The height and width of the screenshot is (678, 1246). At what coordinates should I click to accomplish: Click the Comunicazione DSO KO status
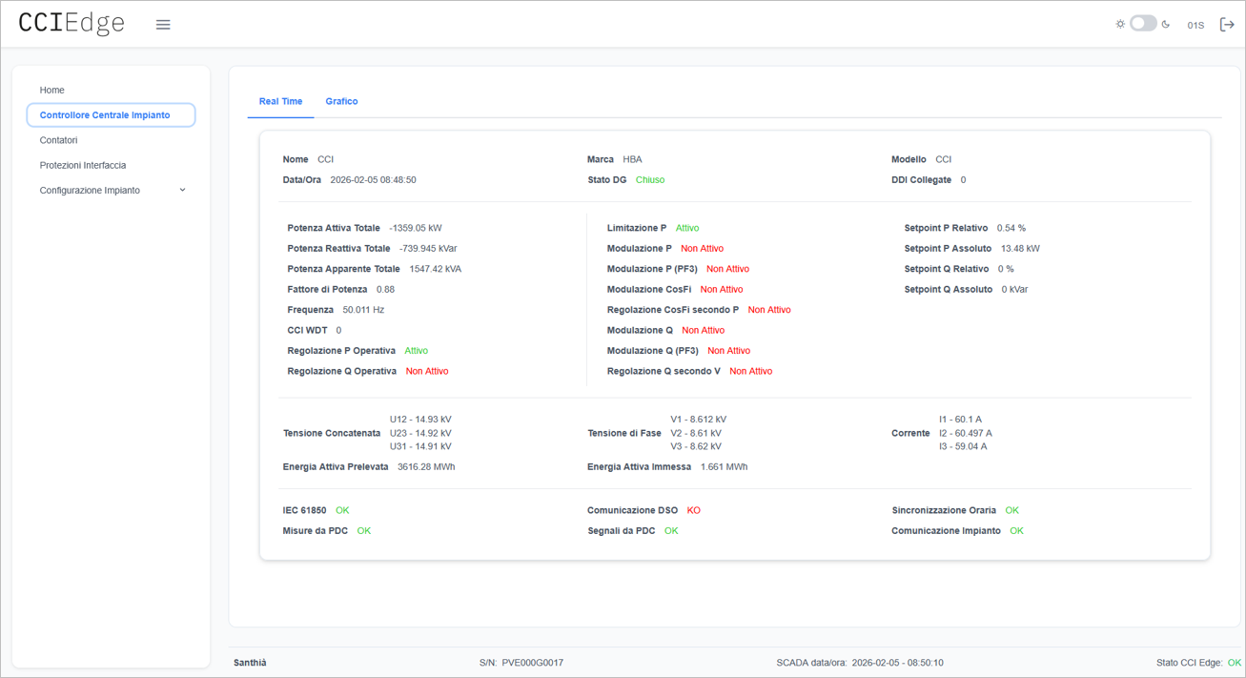pos(693,510)
